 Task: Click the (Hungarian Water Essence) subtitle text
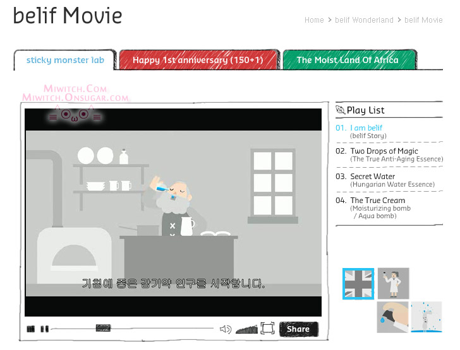tap(392, 185)
